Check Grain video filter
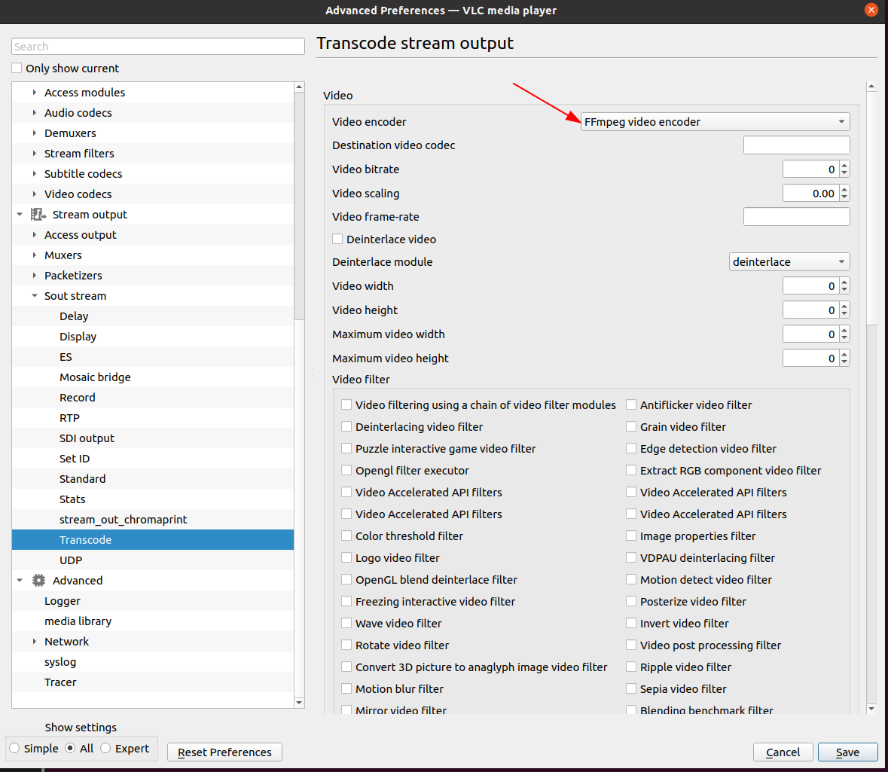The height and width of the screenshot is (772, 888). 631,426
